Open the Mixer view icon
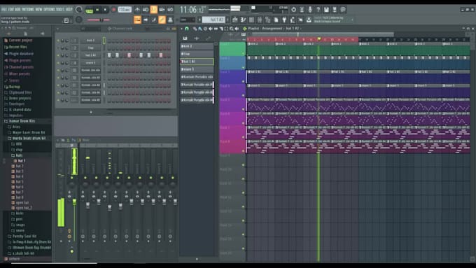The image size is (476, 268). 260,20
